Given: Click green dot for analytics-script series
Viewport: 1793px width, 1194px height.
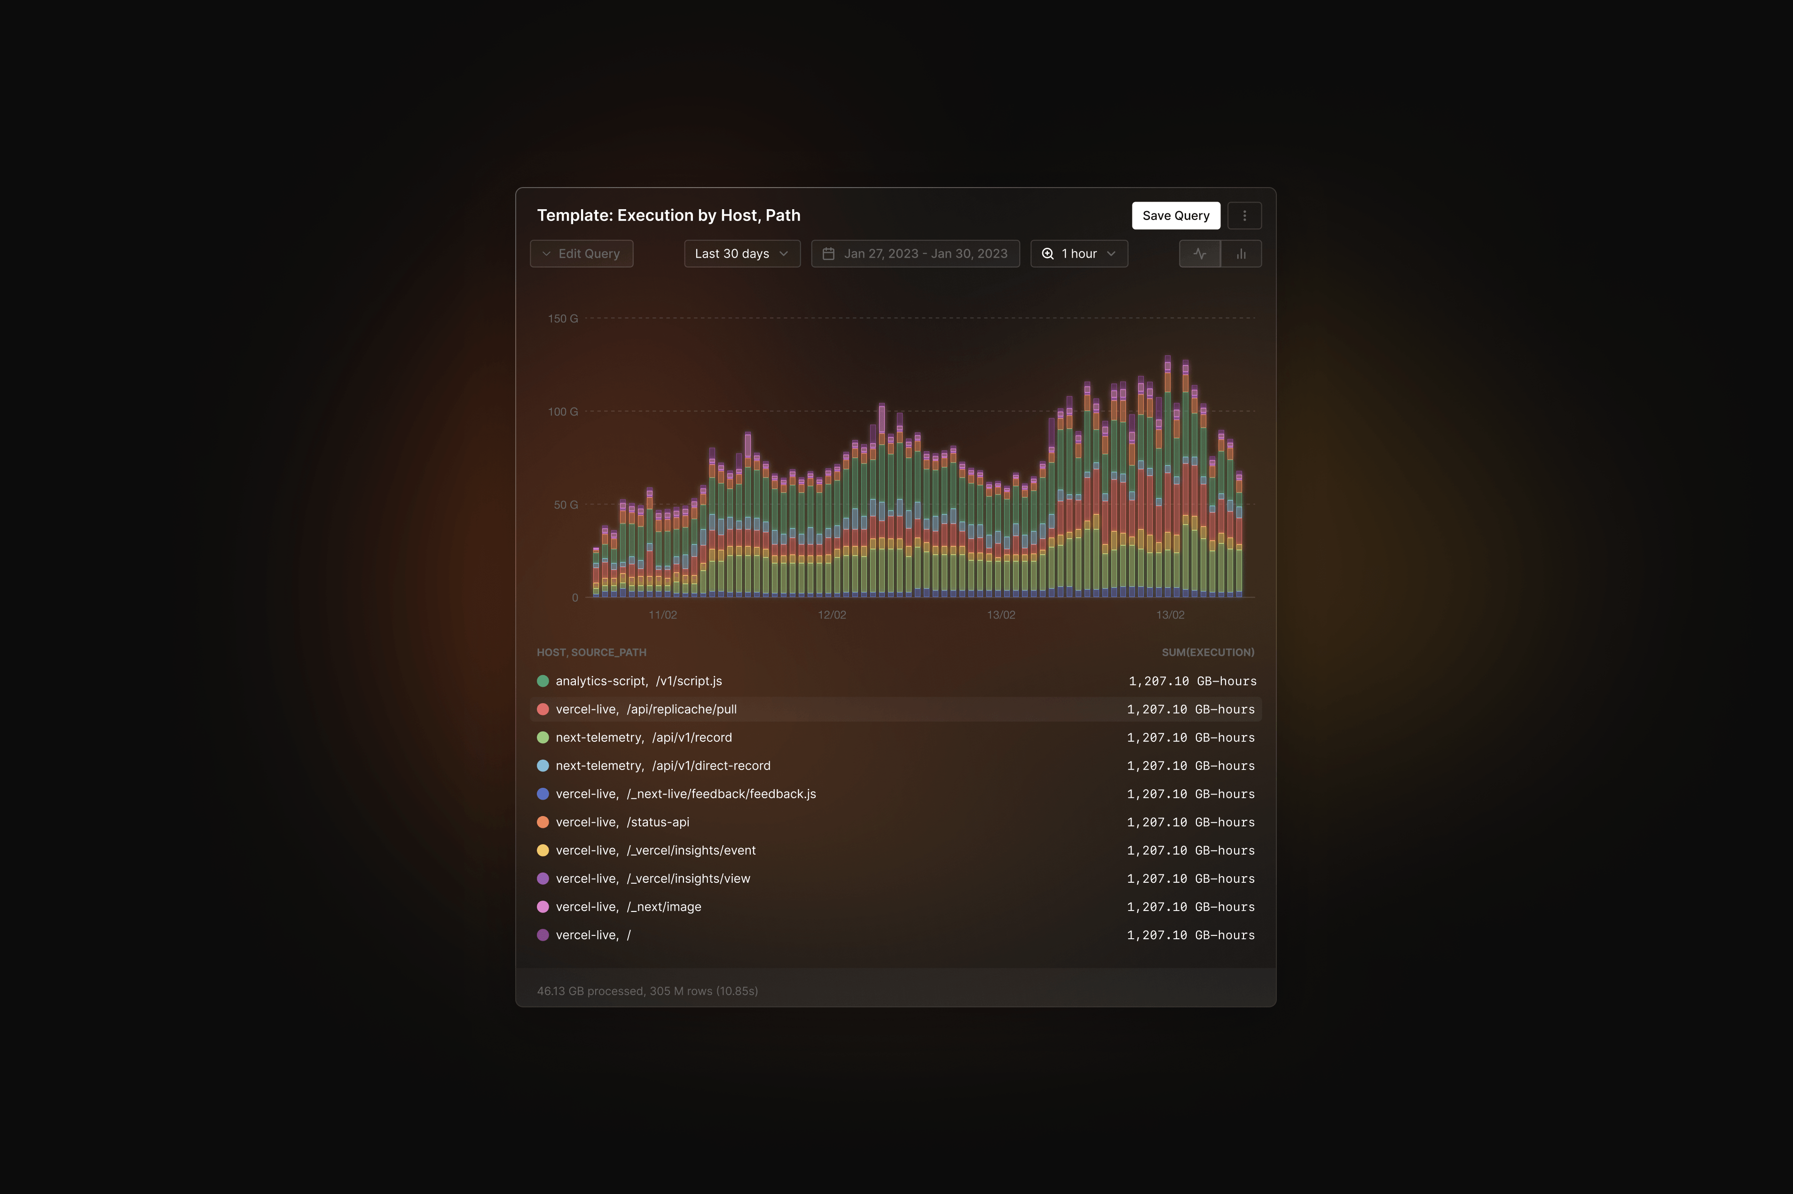Looking at the screenshot, I should pyautogui.click(x=543, y=681).
